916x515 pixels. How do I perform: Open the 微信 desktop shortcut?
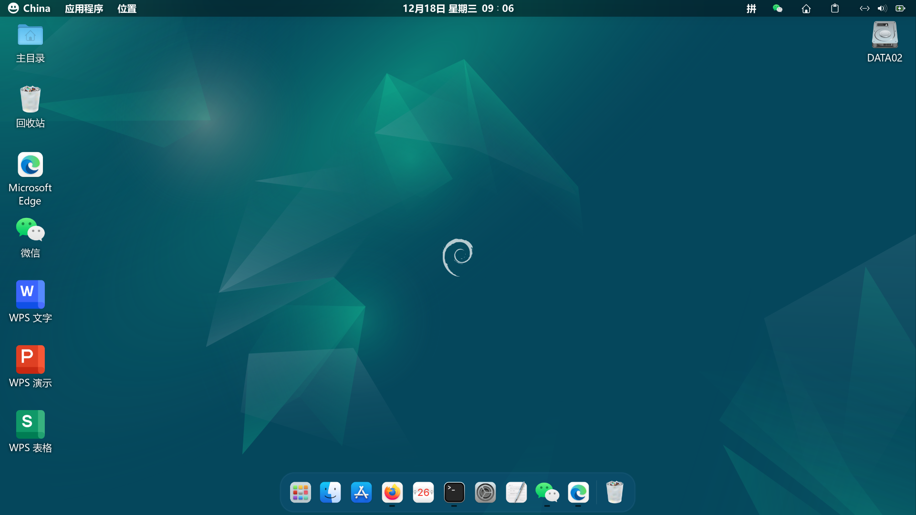click(30, 229)
